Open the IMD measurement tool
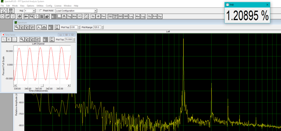 [120, 17]
